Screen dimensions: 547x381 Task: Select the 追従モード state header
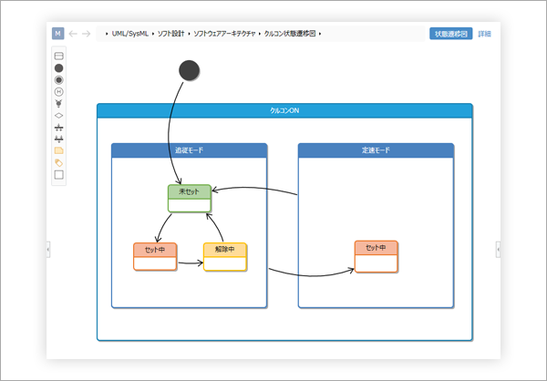(189, 150)
